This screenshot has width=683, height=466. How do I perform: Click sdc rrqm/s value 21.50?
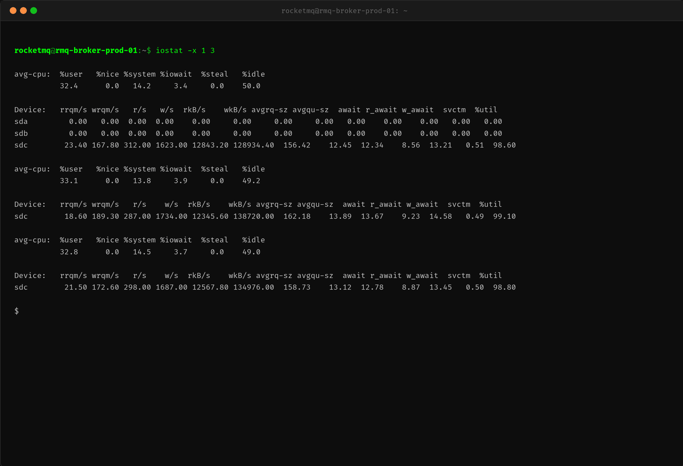[x=76, y=287]
